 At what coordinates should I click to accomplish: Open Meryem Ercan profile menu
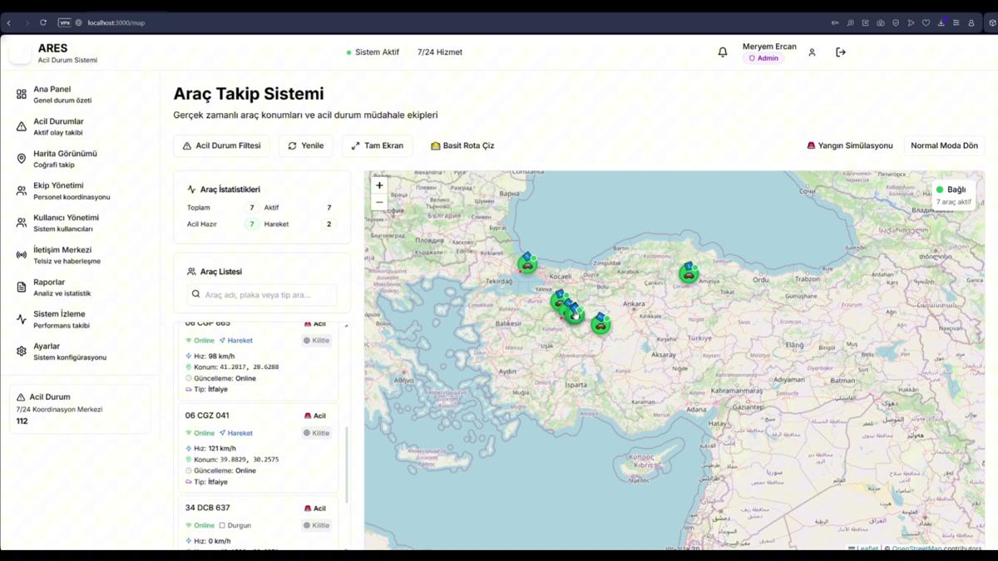(x=769, y=52)
